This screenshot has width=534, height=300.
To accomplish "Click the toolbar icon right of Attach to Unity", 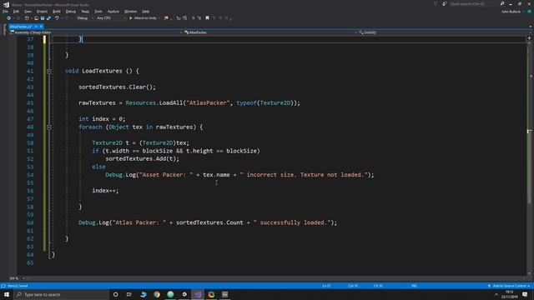I will (166, 18).
